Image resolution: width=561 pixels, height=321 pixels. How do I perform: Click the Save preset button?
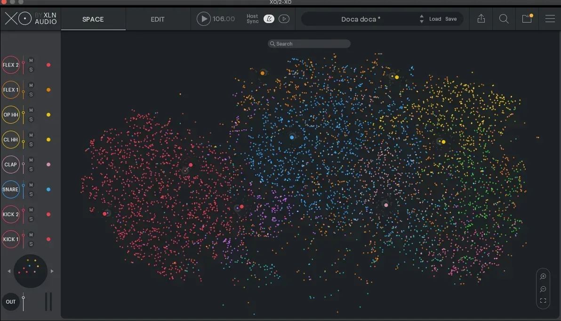click(x=451, y=19)
